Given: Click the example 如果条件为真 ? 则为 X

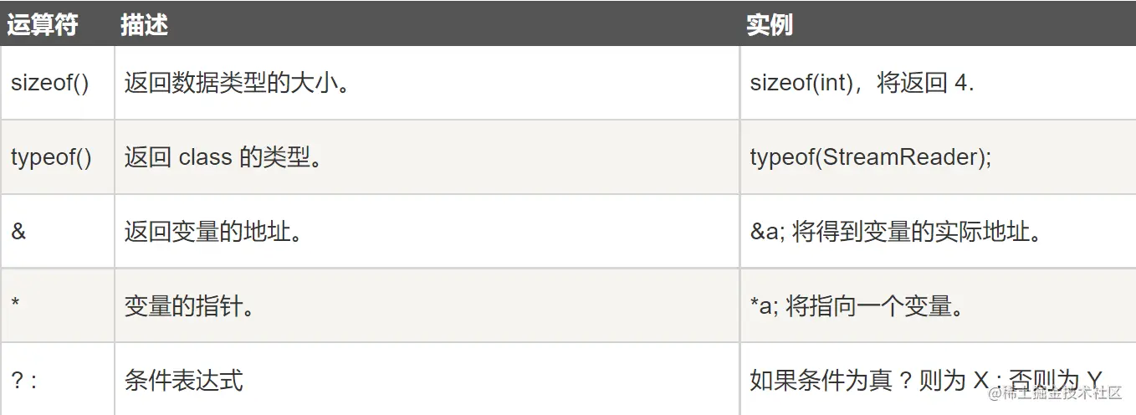Looking at the screenshot, I should coord(870,381).
